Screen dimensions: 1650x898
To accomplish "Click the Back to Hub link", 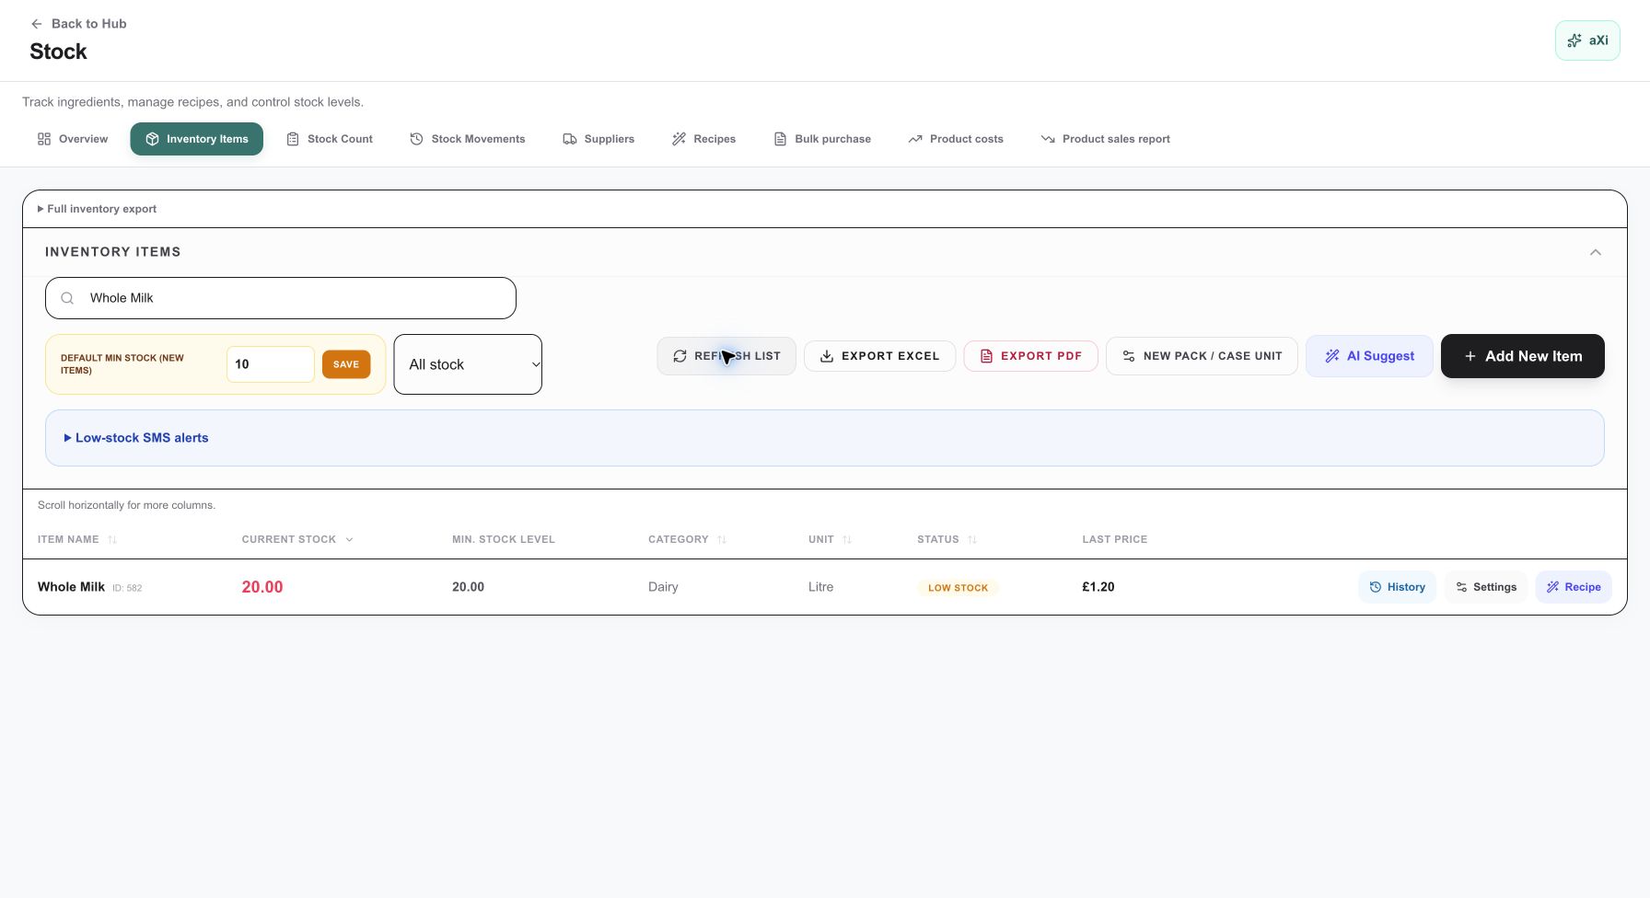I will click(x=78, y=24).
